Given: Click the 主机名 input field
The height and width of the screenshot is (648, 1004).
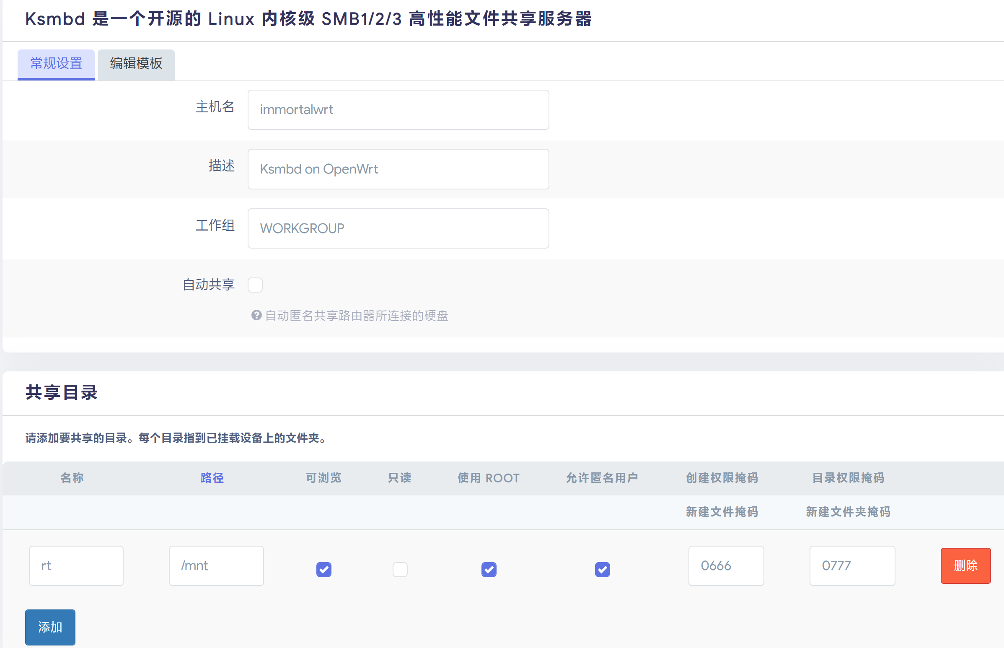Looking at the screenshot, I should [398, 110].
